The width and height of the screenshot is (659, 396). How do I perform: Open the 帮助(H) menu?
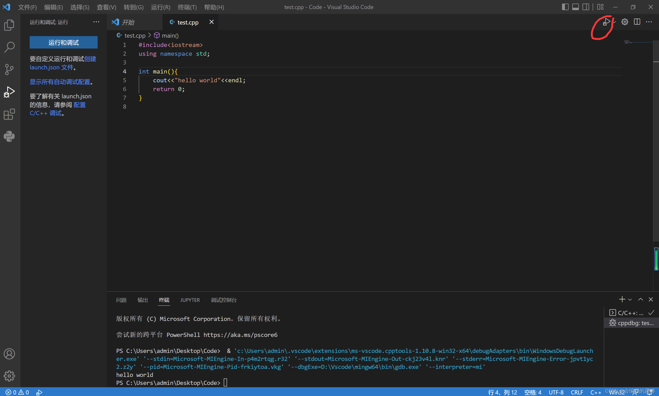(214, 7)
